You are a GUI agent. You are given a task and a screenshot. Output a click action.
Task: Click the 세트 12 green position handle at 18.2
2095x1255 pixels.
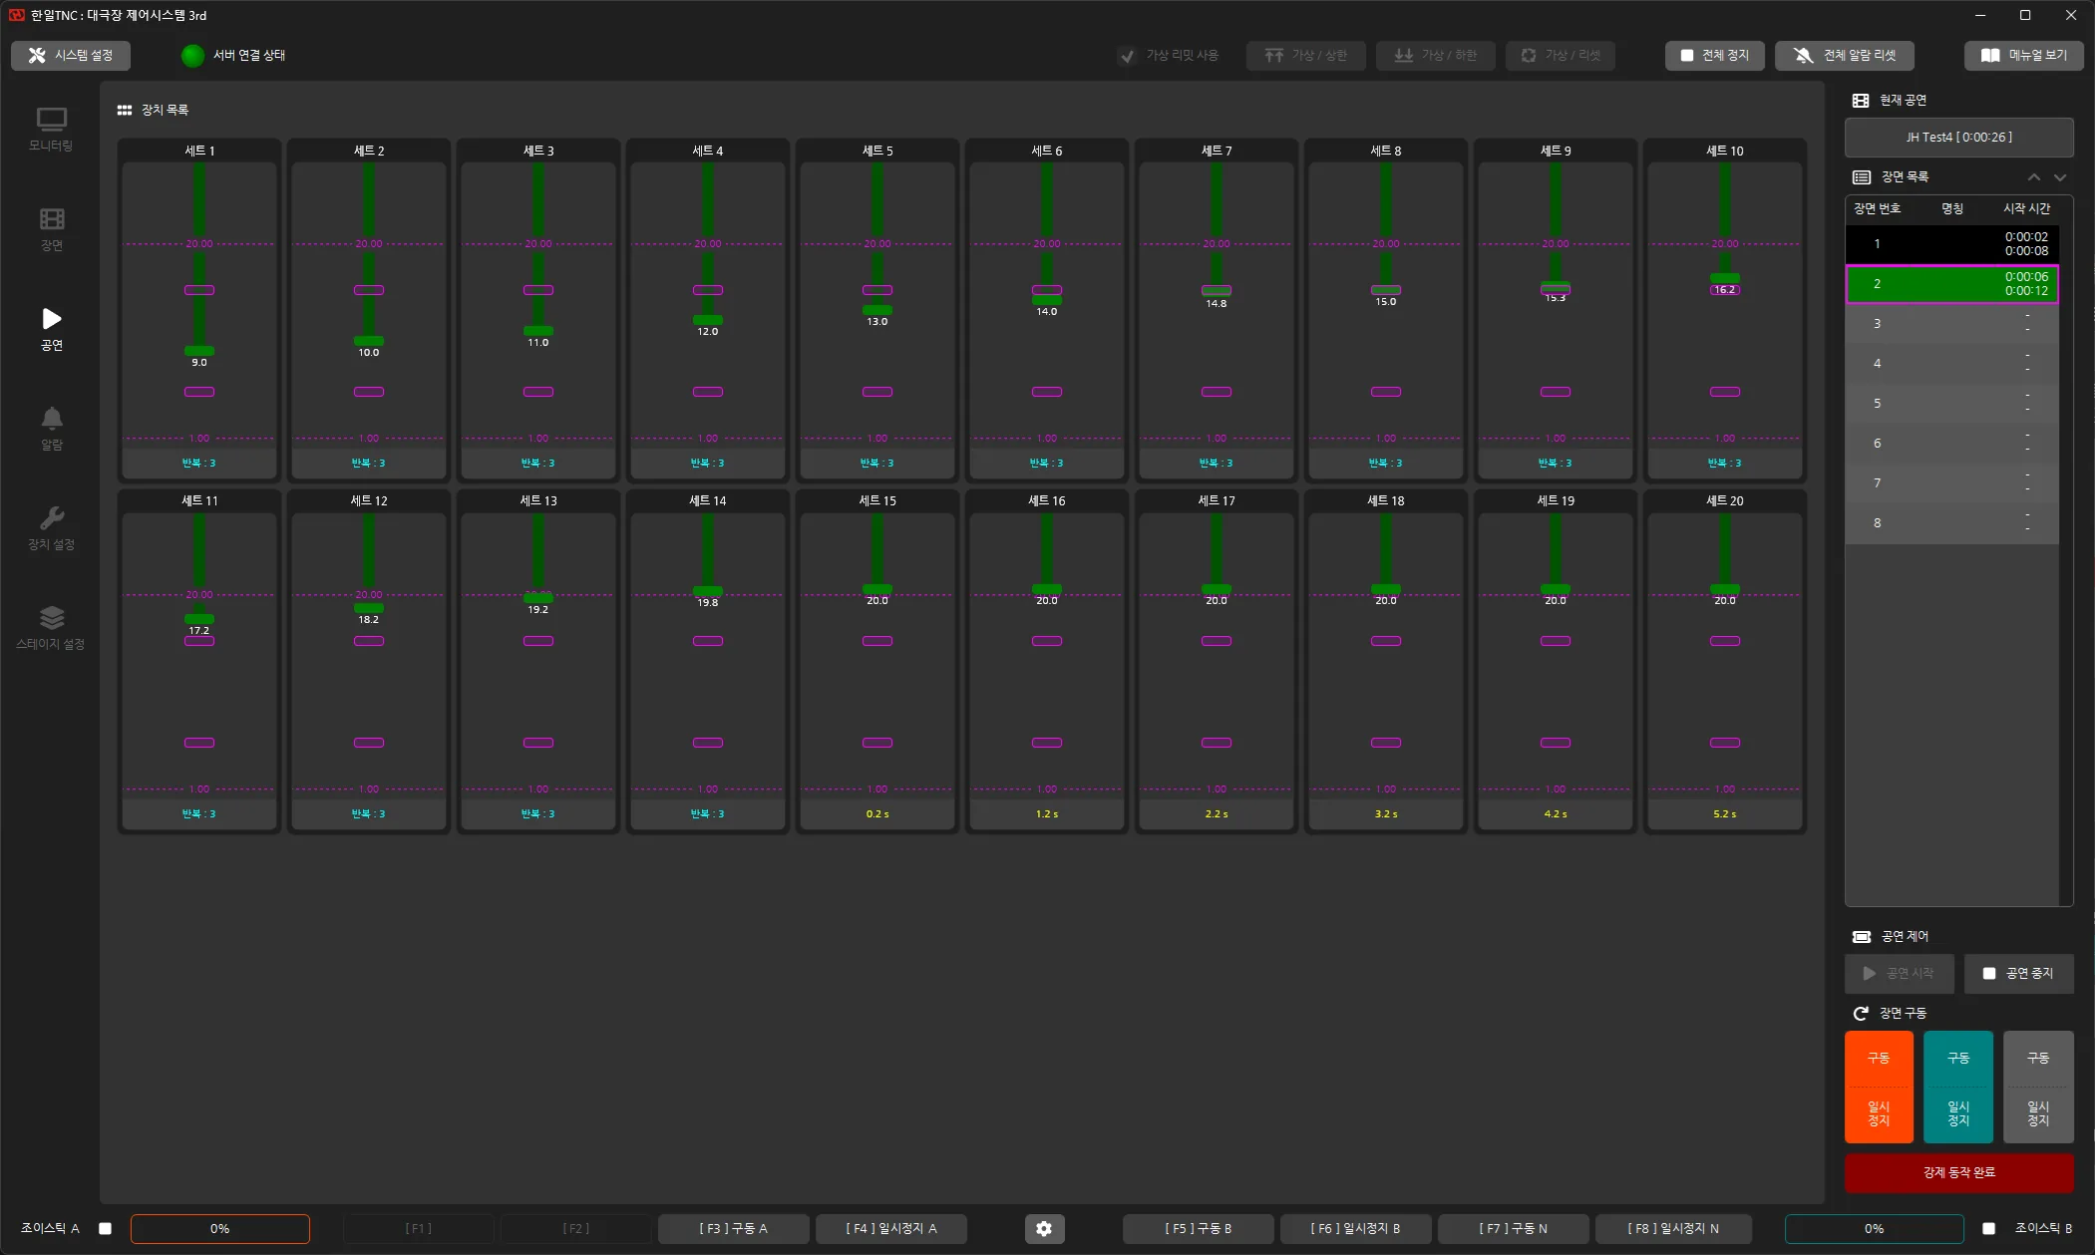point(369,608)
